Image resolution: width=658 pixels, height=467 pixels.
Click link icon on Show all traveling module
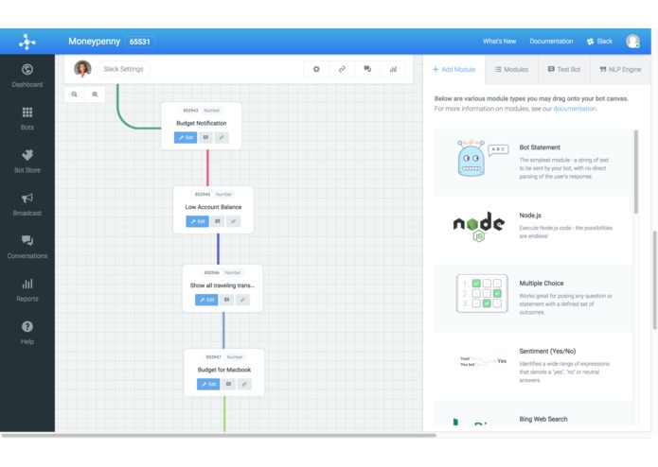(242, 300)
